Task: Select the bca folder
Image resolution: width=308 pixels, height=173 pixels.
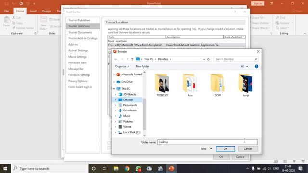Action: tap(190, 86)
